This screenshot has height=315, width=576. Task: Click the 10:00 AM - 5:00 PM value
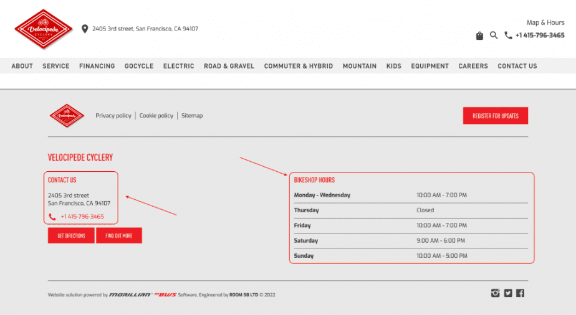pos(441,256)
